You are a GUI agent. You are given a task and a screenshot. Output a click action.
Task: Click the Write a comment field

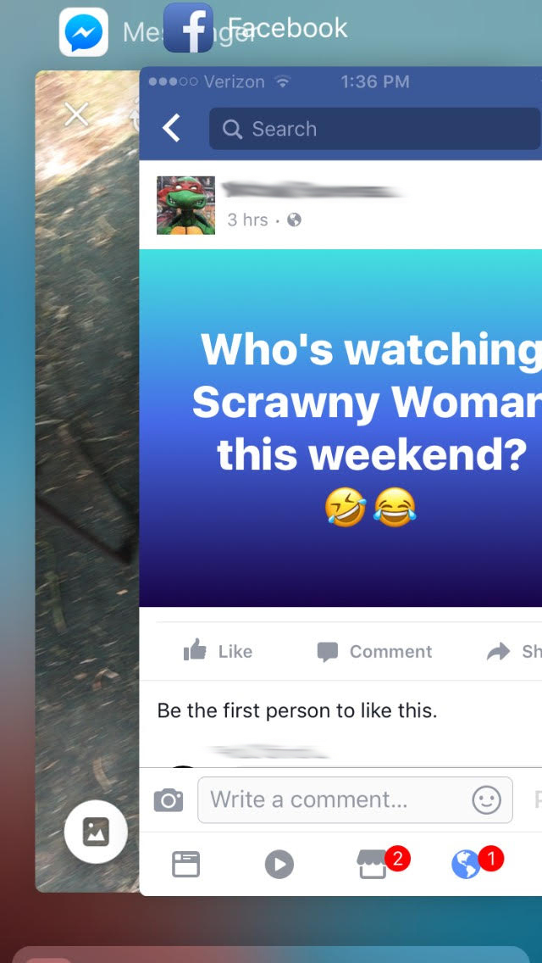coord(355,799)
